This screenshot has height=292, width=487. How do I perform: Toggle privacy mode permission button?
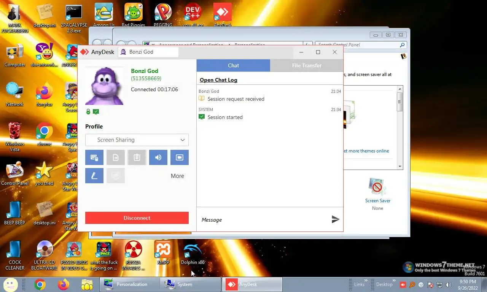click(116, 176)
